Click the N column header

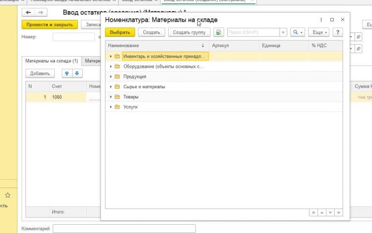coord(37,86)
